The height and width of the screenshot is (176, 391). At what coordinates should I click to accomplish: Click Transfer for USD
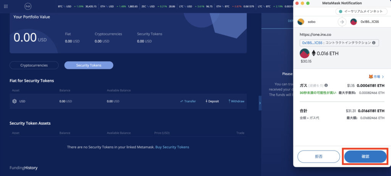click(x=188, y=101)
